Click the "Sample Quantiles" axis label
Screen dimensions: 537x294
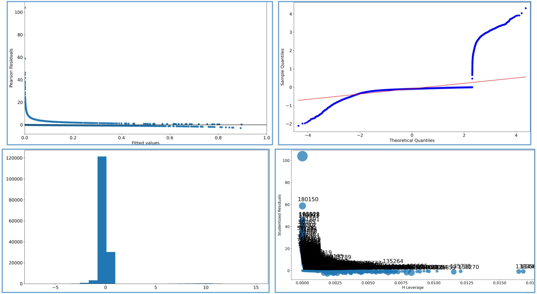coord(282,67)
